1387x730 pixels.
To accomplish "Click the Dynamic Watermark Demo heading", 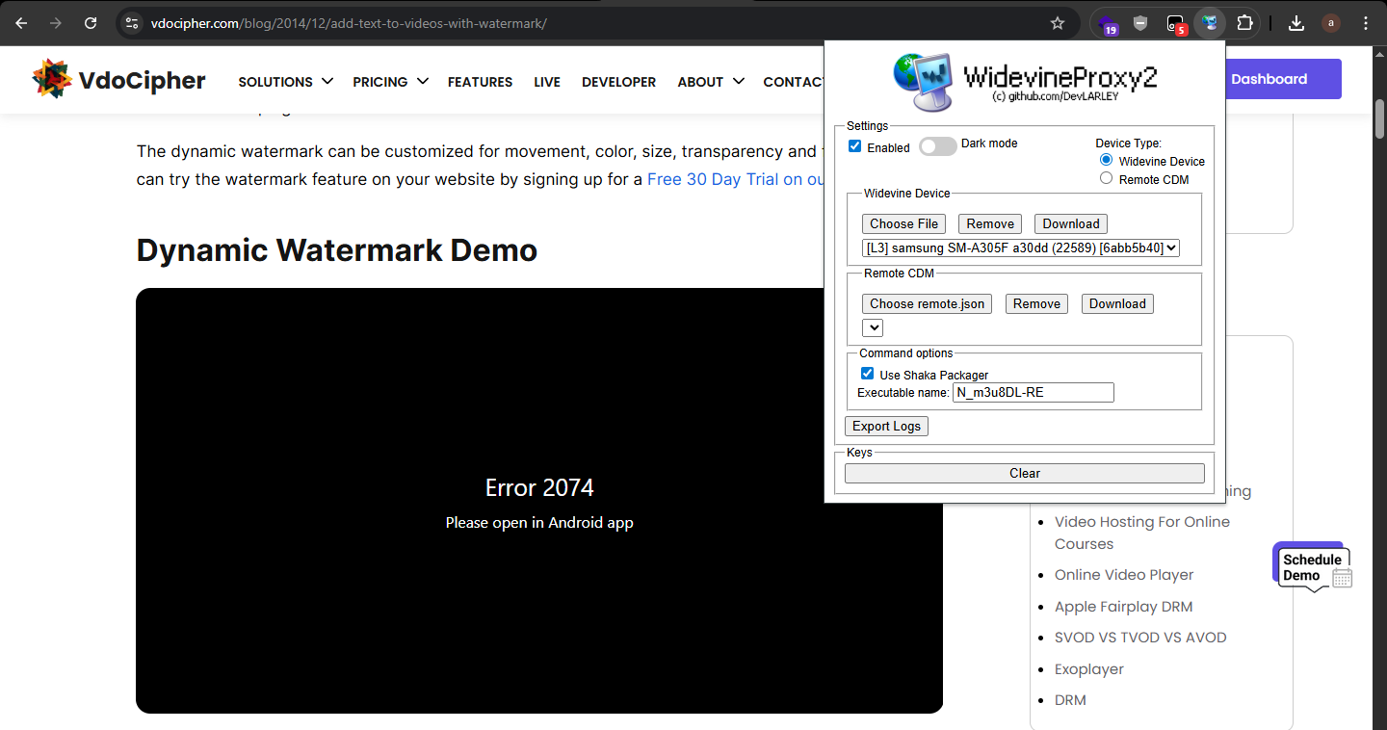I will pos(337,250).
